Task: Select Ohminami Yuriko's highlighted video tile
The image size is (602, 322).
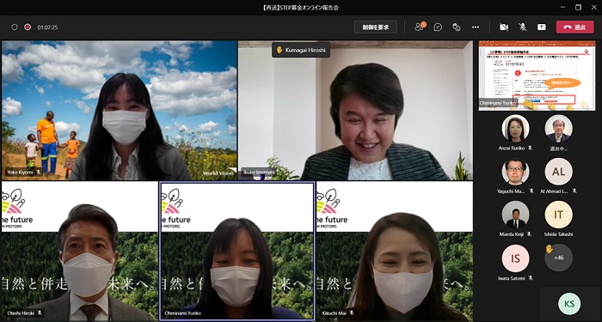Action: pos(236,251)
